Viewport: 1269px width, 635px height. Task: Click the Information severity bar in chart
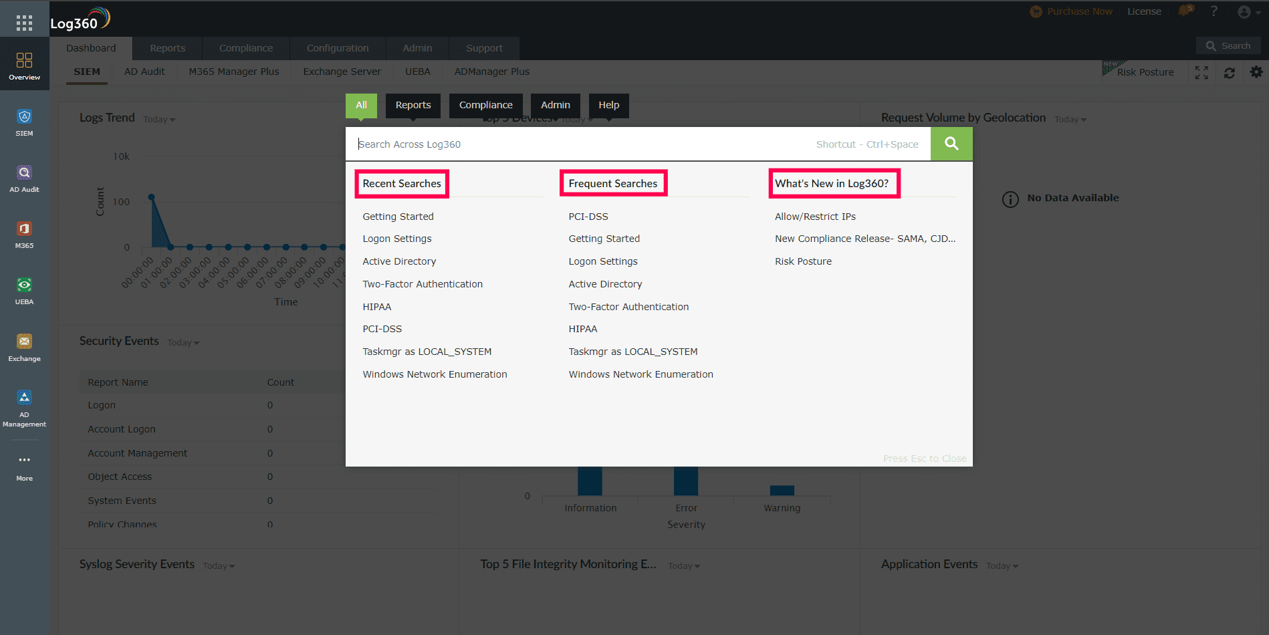pyautogui.click(x=590, y=481)
